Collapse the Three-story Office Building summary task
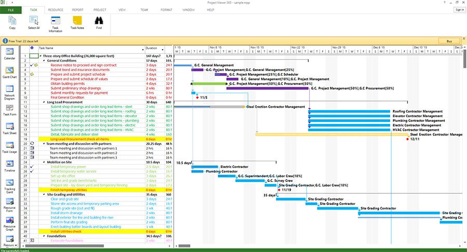 [41, 56]
